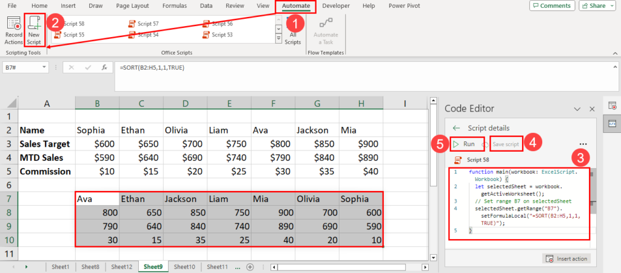The image size is (621, 273).
Task: Click the Run script button
Action: point(464,144)
